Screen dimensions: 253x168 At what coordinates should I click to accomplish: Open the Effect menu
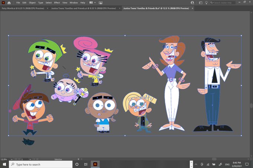(57, 3)
